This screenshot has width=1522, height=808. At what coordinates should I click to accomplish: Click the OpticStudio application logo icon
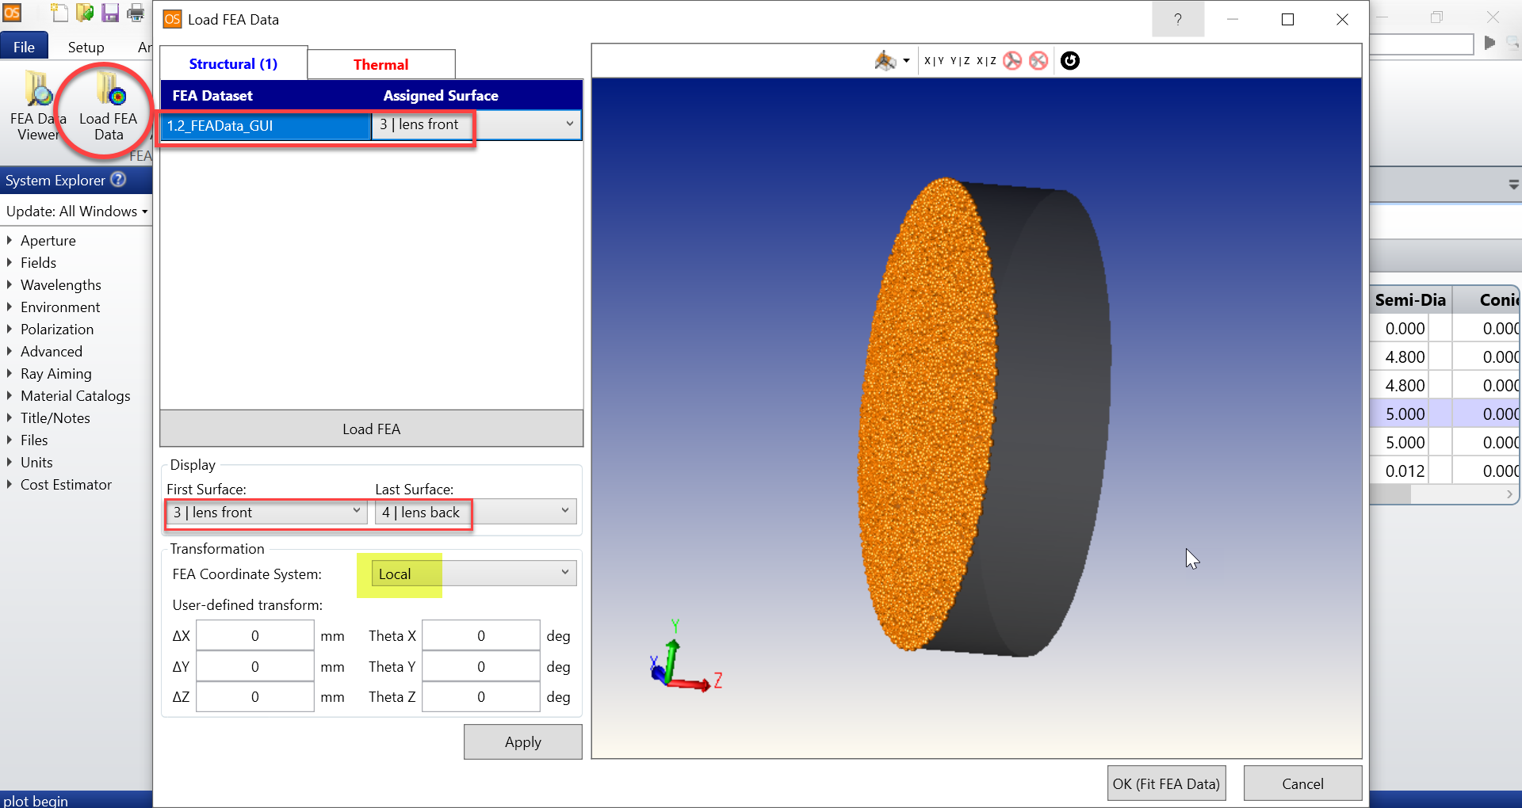(x=12, y=13)
